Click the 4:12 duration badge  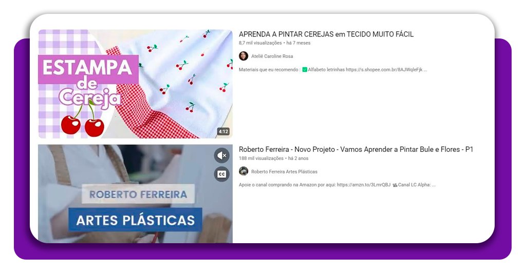[223, 131]
